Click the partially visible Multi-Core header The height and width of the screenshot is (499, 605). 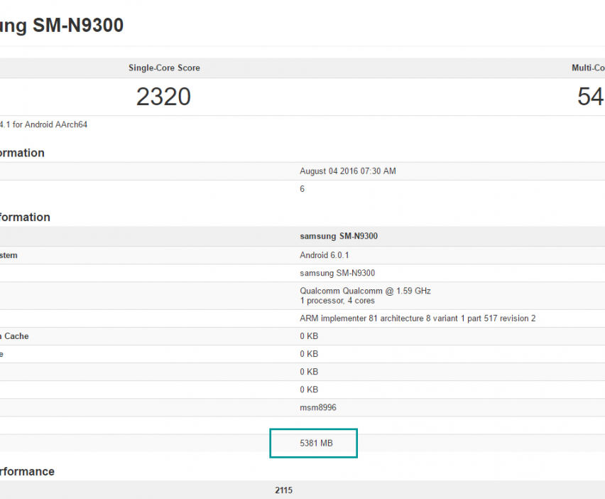588,68
